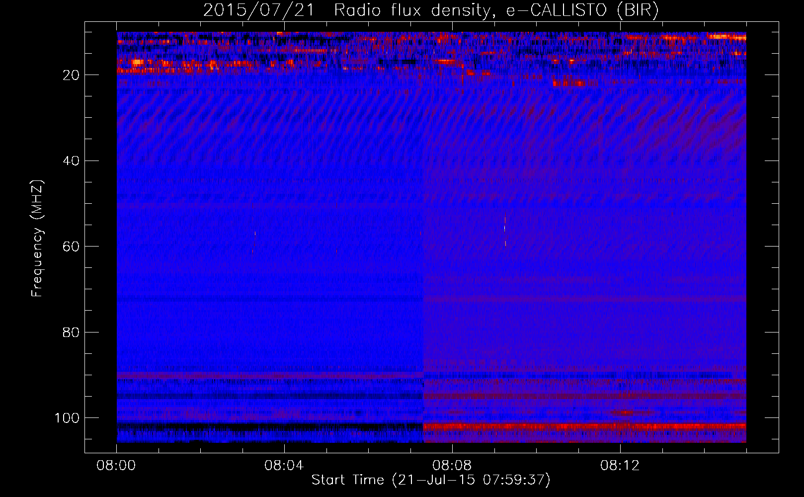Click the "08:08" time tick label
This screenshot has width=804, height=497.
click(x=452, y=466)
